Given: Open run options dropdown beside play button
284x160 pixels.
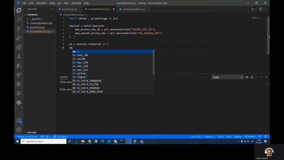Looking at the screenshot, I should pyautogui.click(x=256, y=9).
